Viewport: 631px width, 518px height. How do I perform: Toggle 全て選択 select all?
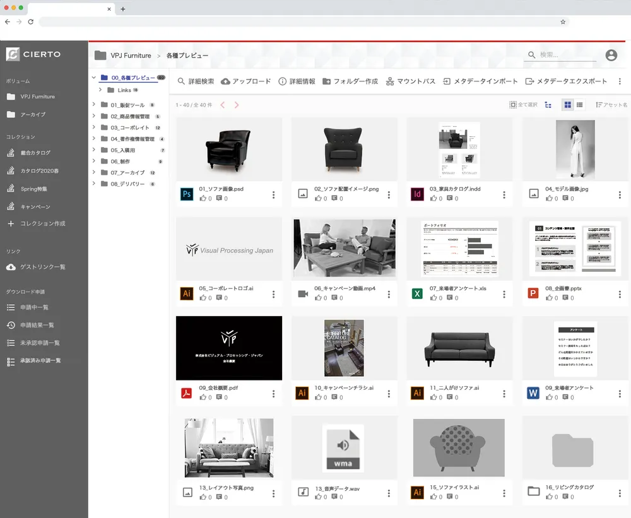[523, 105]
